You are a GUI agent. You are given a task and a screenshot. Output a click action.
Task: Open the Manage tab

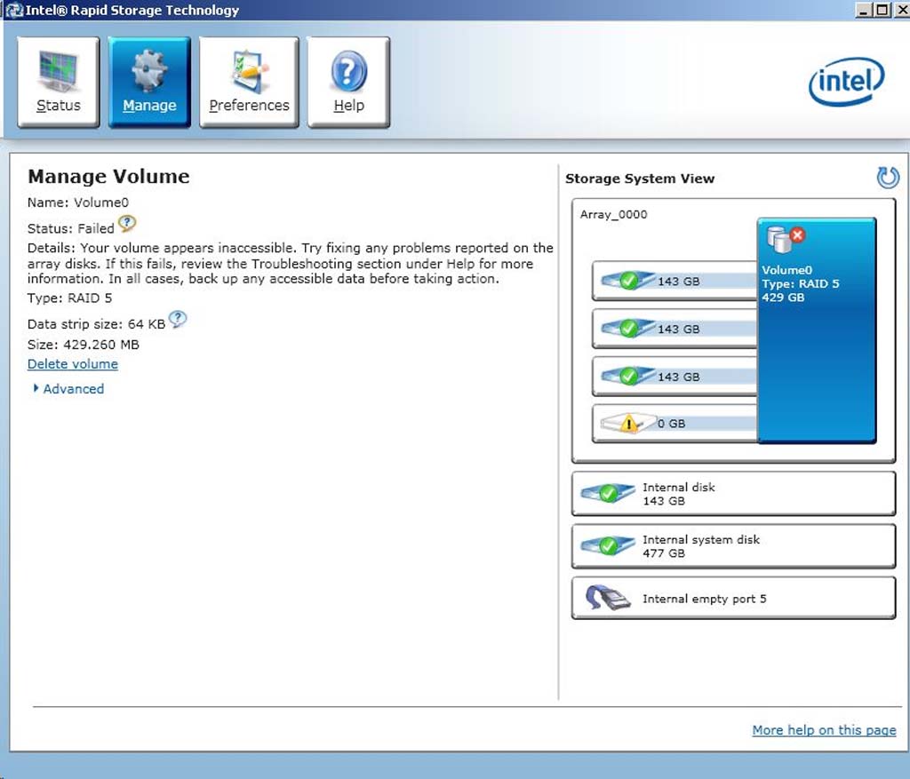point(149,82)
